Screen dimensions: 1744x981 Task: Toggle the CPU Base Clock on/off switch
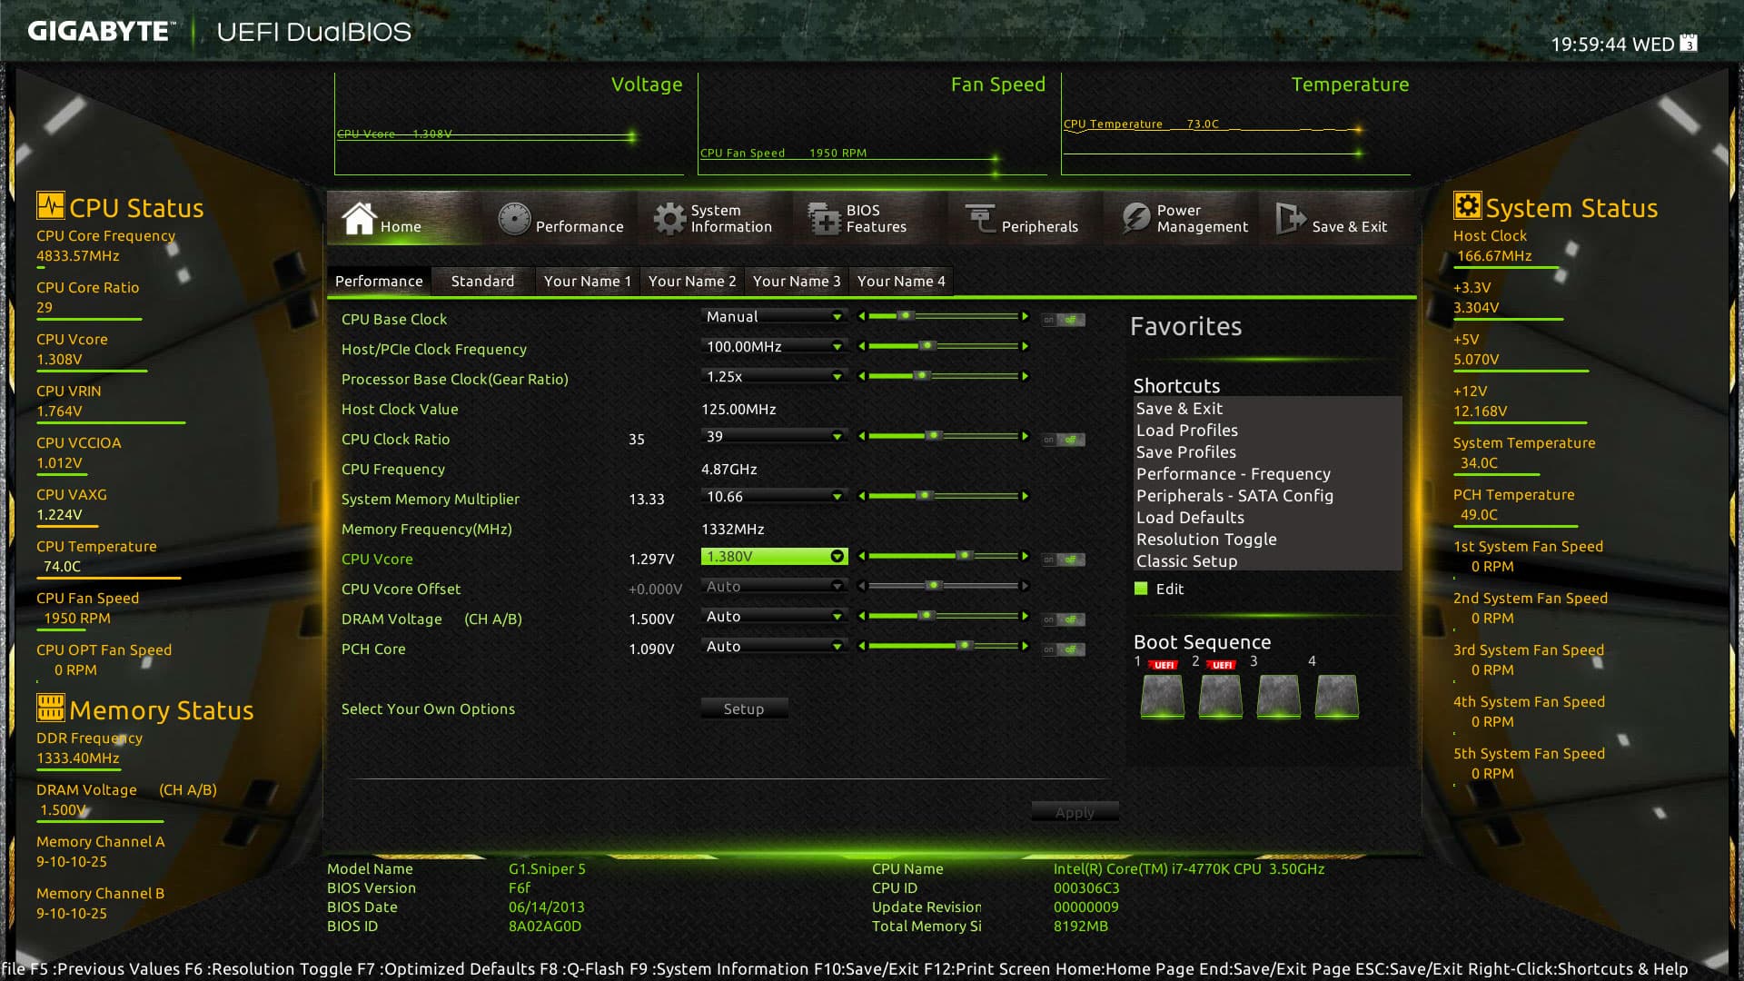pyautogui.click(x=1063, y=320)
